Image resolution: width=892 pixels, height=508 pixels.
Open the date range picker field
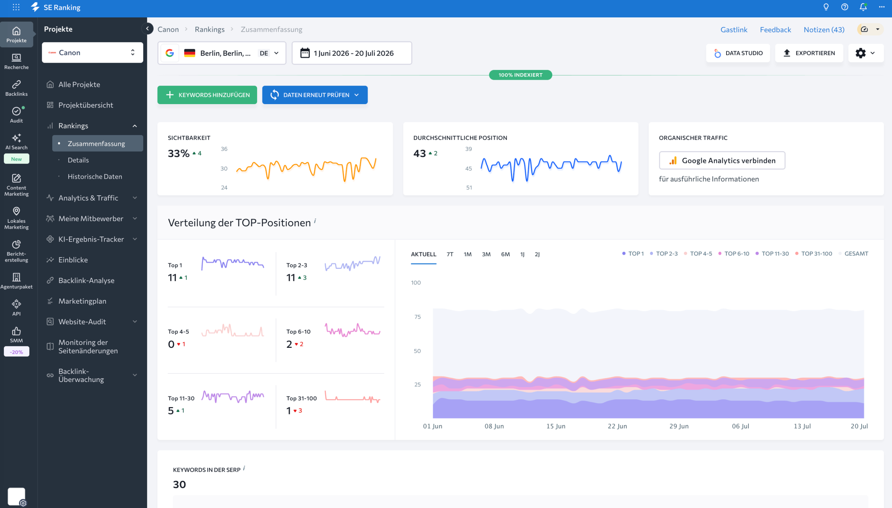click(x=352, y=53)
